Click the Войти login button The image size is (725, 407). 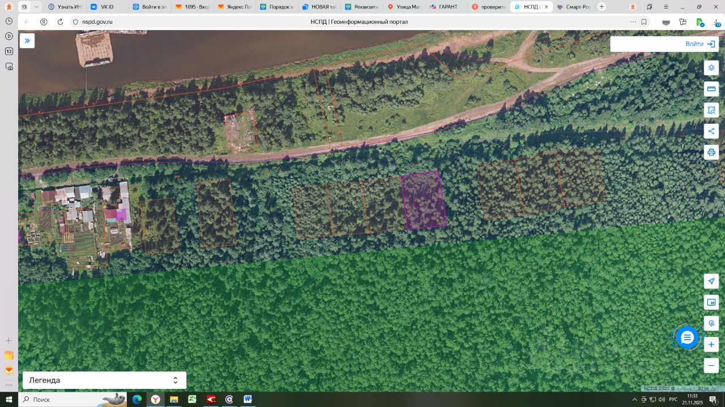[x=700, y=44]
